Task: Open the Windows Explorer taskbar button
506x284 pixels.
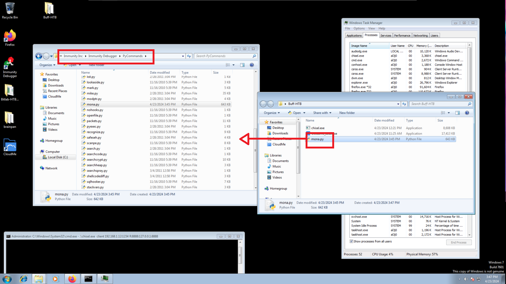Action: (x=39, y=279)
